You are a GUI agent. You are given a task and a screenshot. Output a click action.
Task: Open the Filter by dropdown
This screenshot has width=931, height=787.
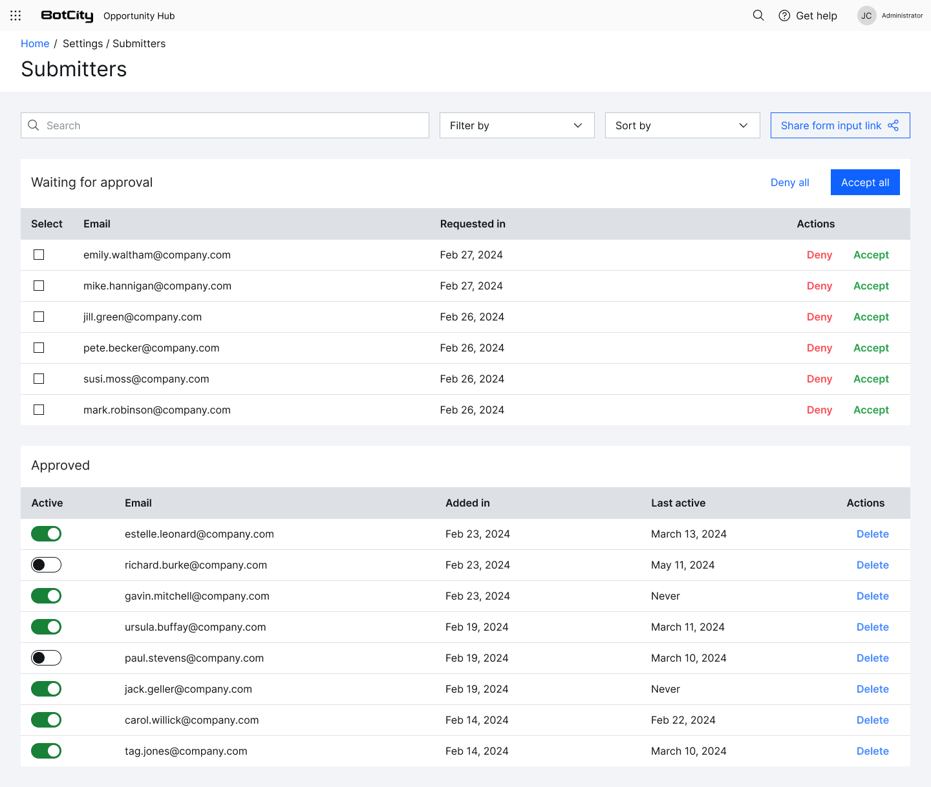click(517, 125)
